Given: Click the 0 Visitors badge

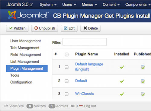Looking at the screenshot, I should pos(30,106).
